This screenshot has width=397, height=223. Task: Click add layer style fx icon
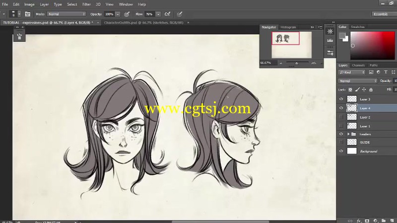point(358,221)
